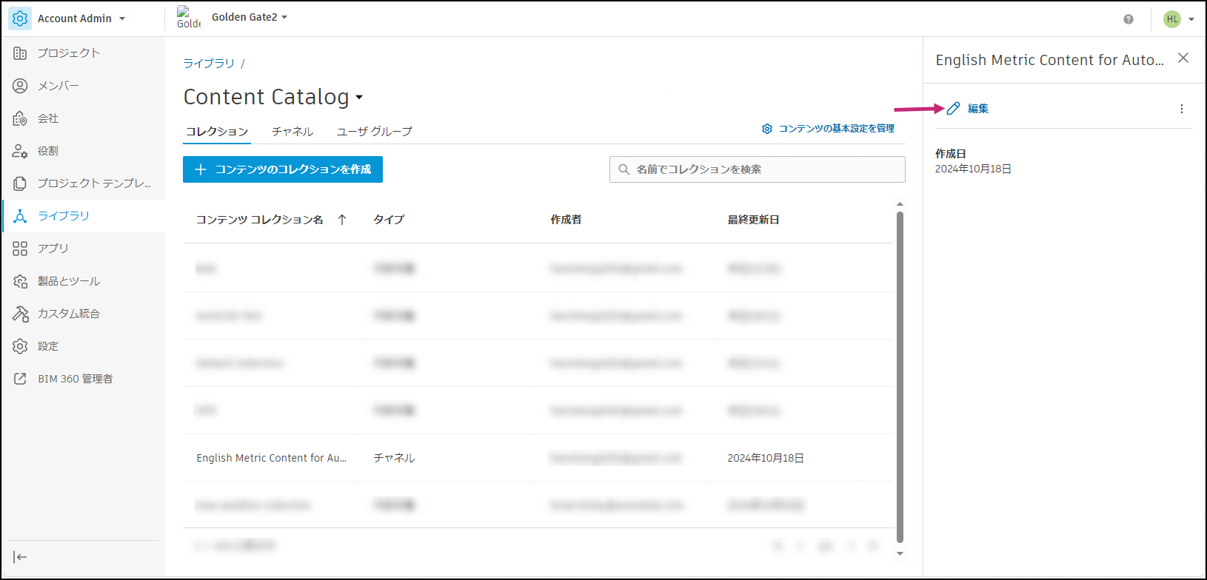Click the プロジェクト テンプレート icon in sidebar
Image resolution: width=1207 pixels, height=580 pixels.
click(x=20, y=183)
